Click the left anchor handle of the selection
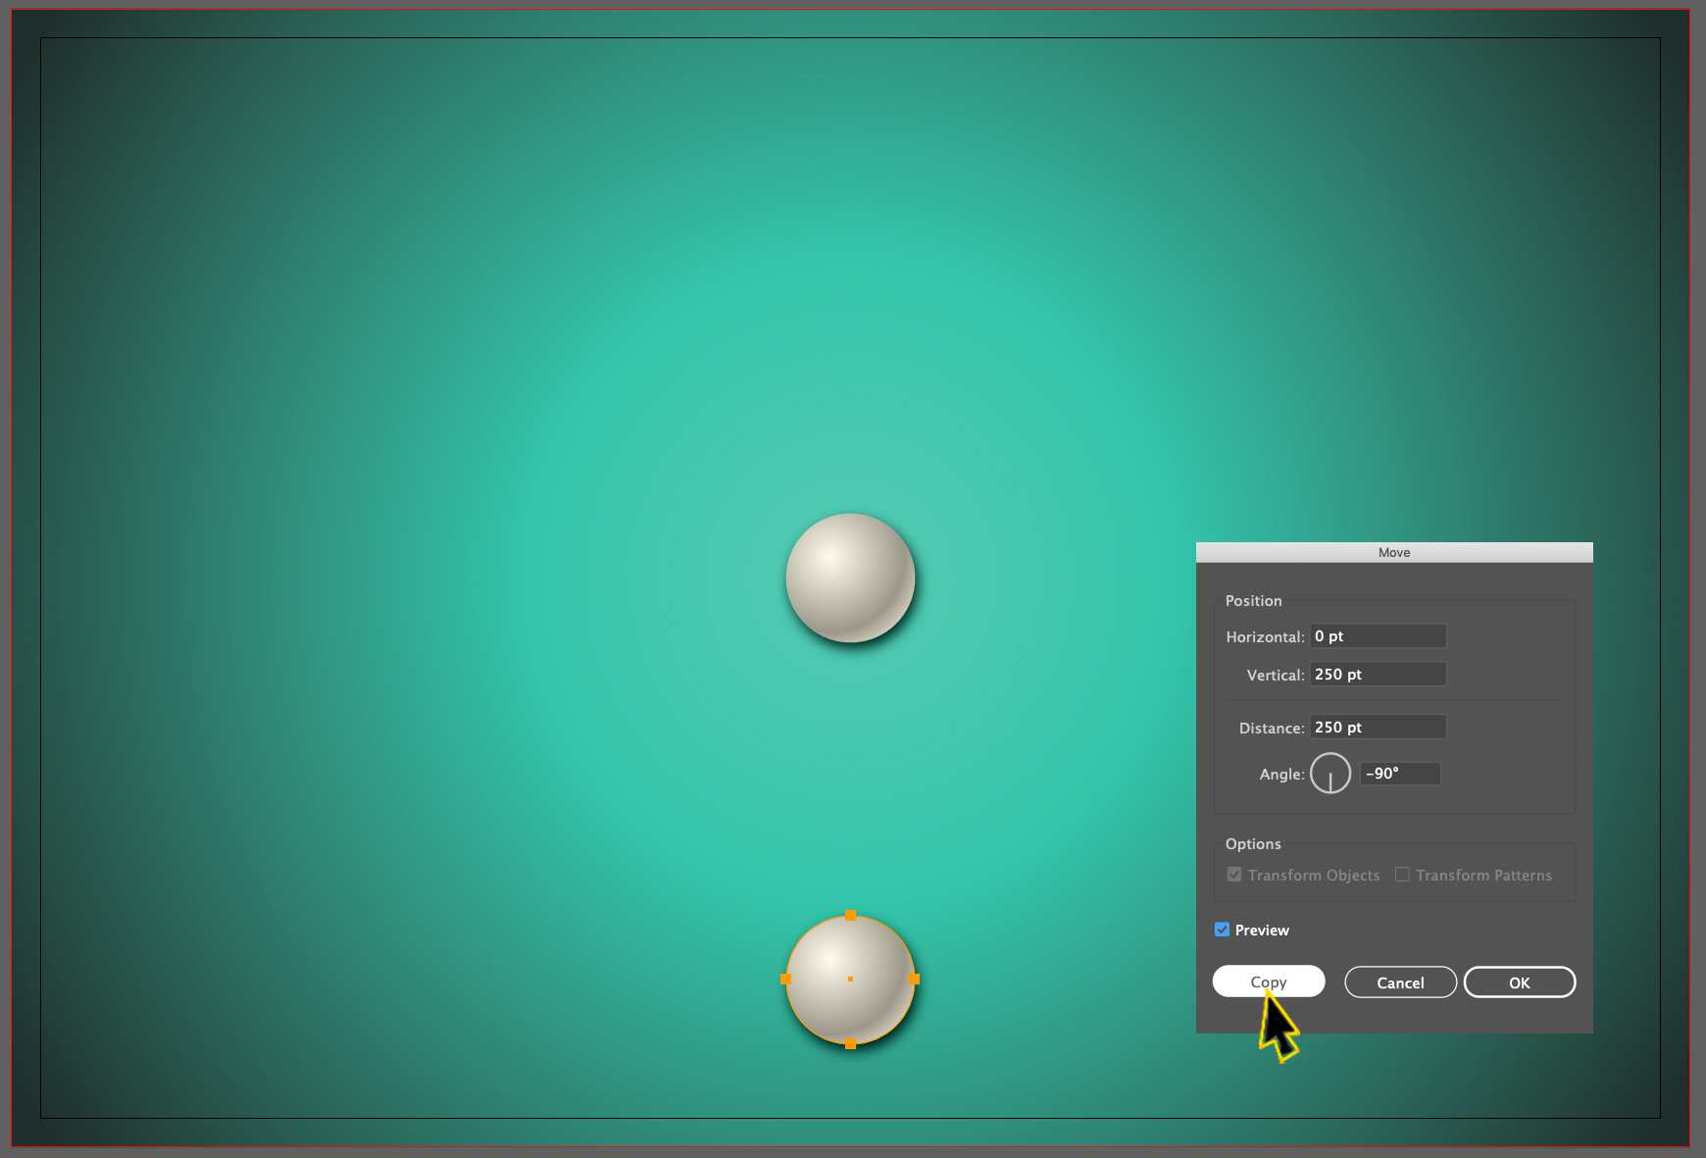This screenshot has width=1706, height=1158. [x=785, y=980]
